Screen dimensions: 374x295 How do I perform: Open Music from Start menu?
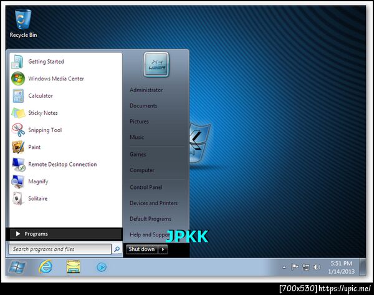click(x=137, y=137)
